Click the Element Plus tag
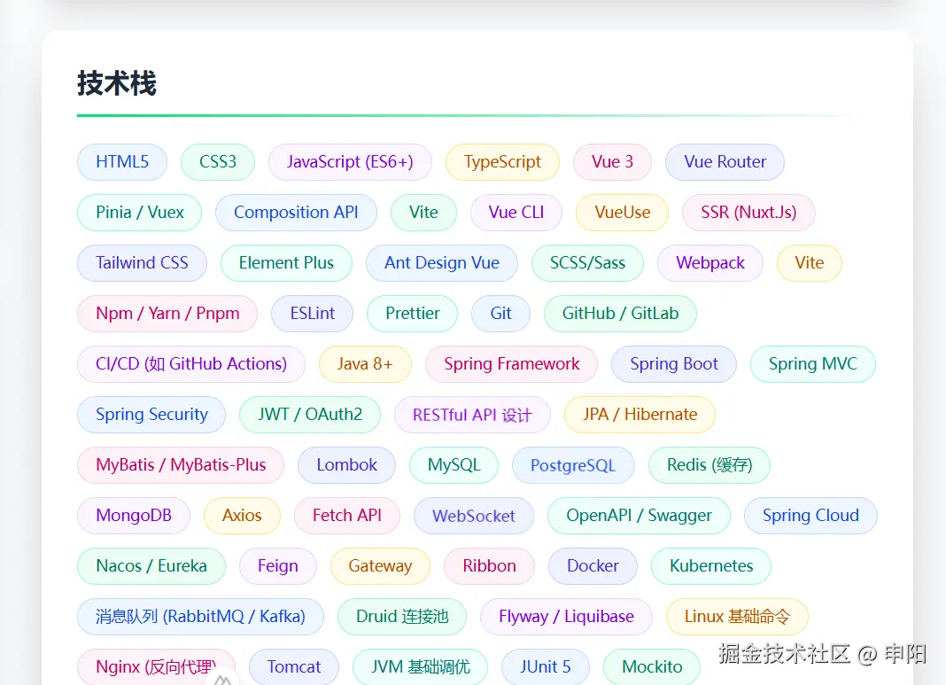 click(x=287, y=263)
